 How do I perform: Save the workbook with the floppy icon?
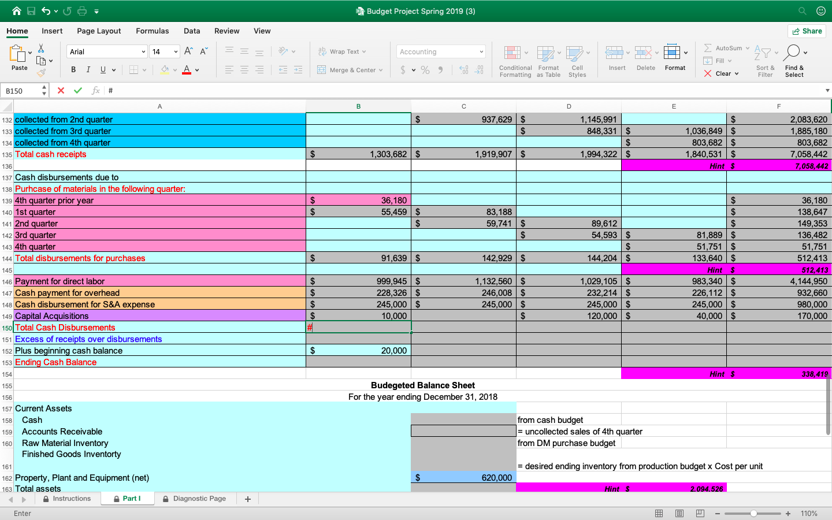[x=31, y=11]
